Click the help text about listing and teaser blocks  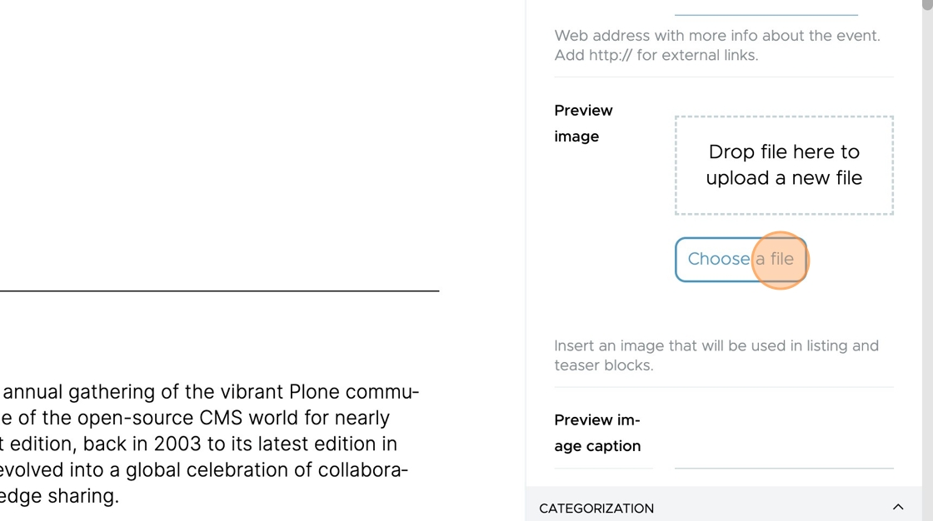[716, 355]
